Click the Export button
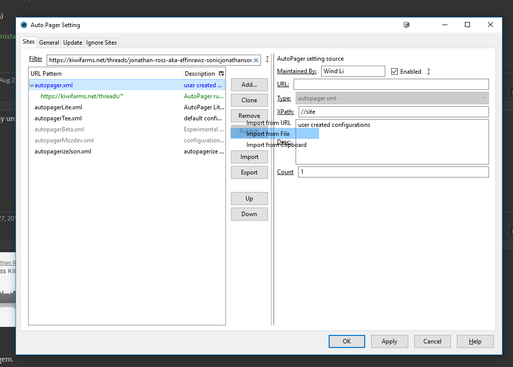 click(x=249, y=172)
